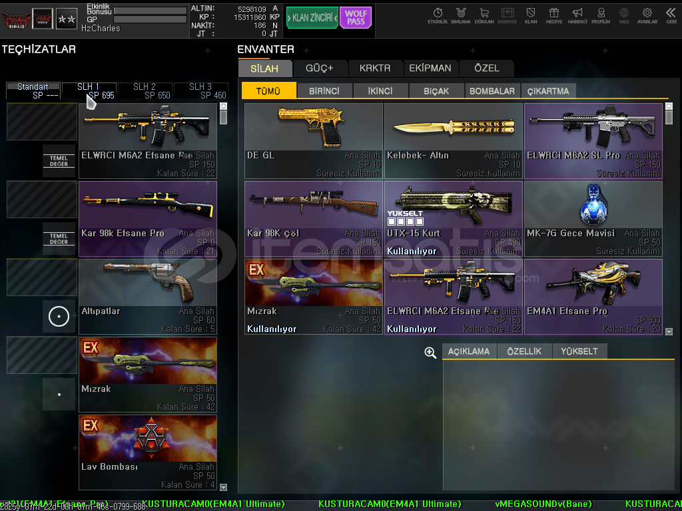Select the EM4A1 Efsane Pro item
This screenshot has width=682, height=511.
point(593,297)
